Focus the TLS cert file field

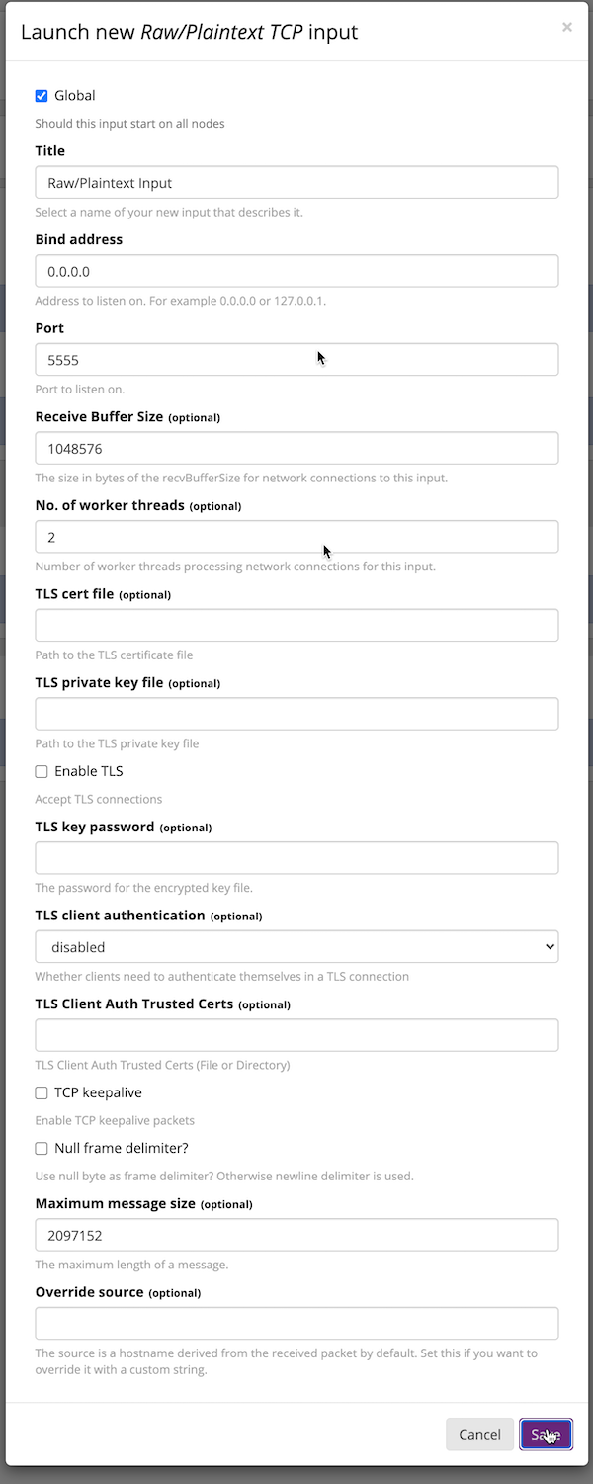point(296,626)
